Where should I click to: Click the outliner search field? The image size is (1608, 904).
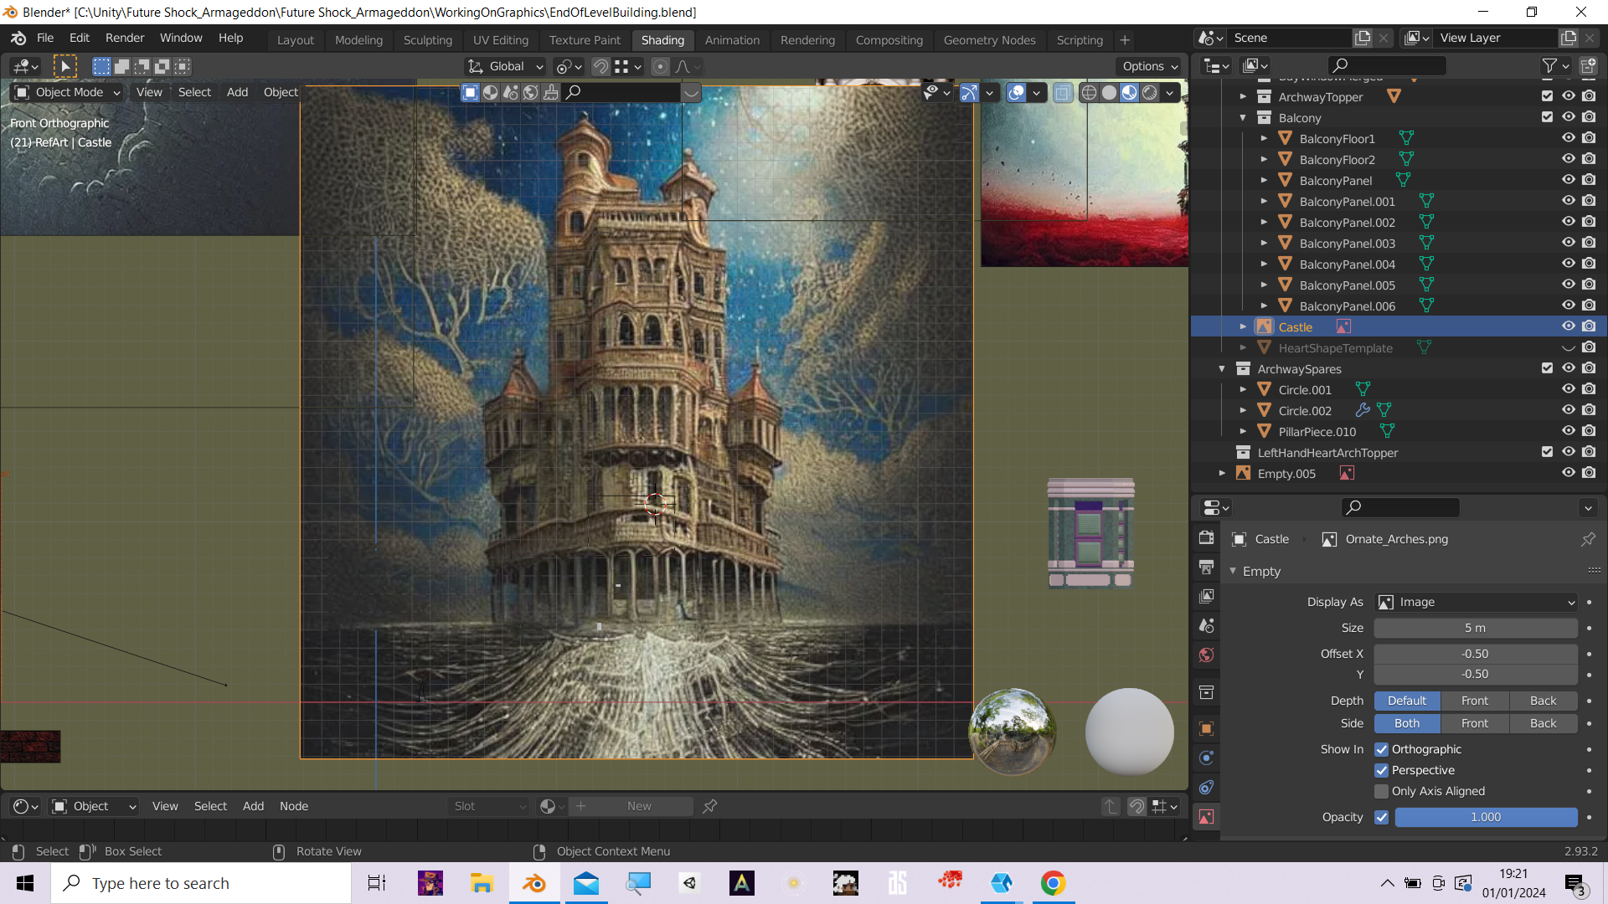(x=1387, y=65)
